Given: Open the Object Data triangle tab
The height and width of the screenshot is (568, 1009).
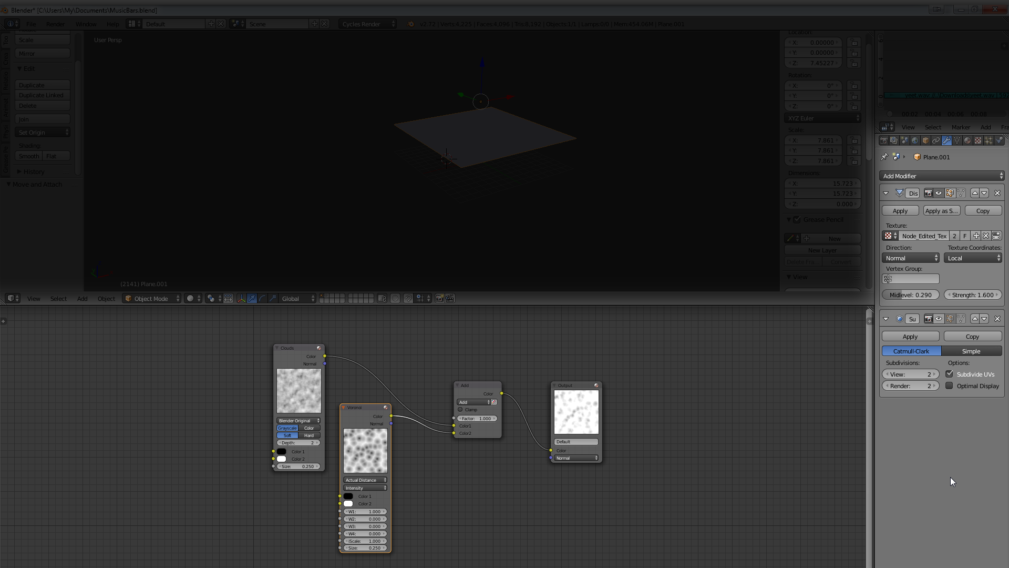Looking at the screenshot, I should pyautogui.click(x=957, y=140).
